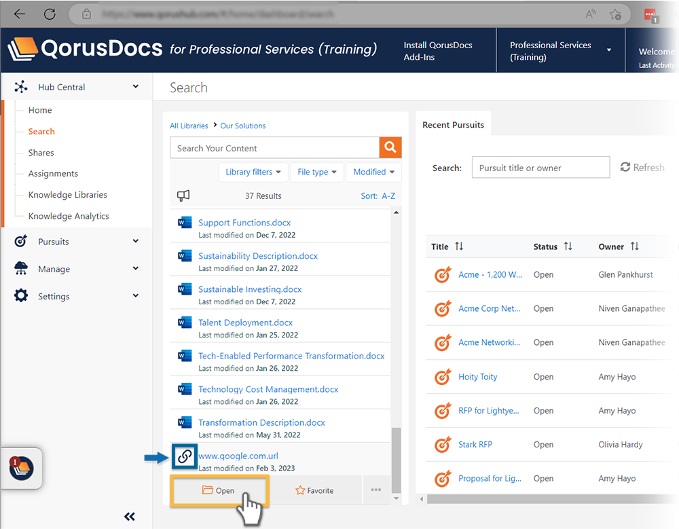Click the pursuit icon for Hoity Toity

coord(443,377)
